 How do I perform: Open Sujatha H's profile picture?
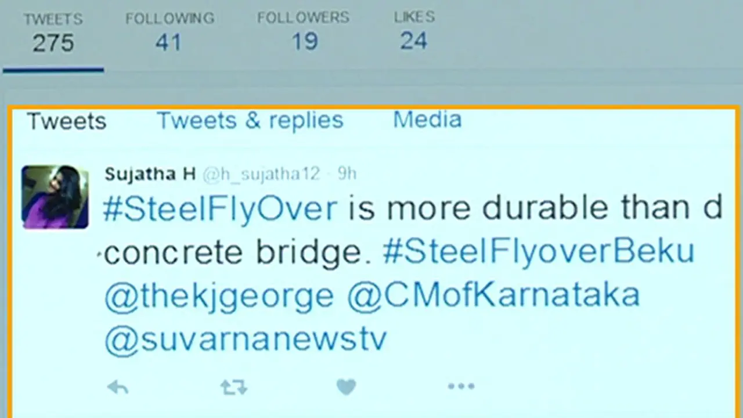click(x=55, y=197)
